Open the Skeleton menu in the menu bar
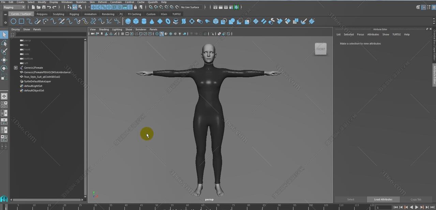This screenshot has width=436, height=210. 81,2
